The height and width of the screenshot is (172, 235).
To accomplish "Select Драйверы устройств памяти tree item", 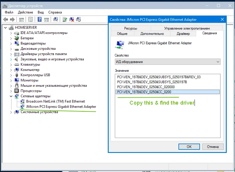I will click(44, 54).
